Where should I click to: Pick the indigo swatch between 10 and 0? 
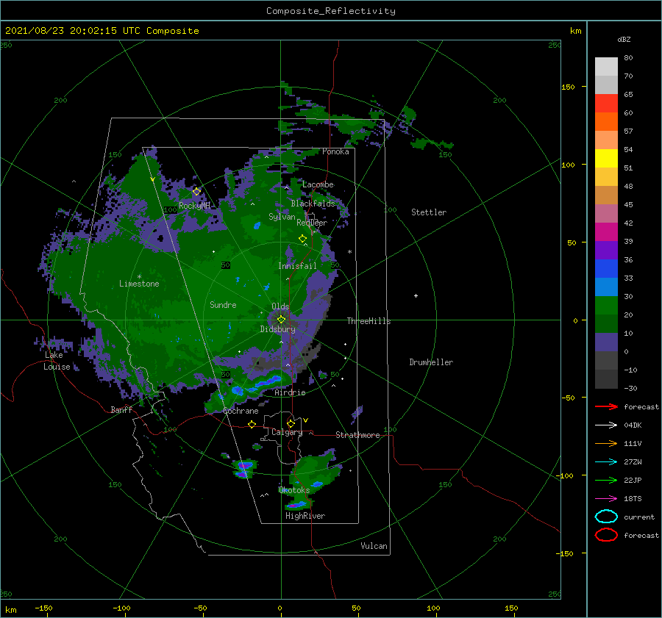pyautogui.click(x=606, y=342)
